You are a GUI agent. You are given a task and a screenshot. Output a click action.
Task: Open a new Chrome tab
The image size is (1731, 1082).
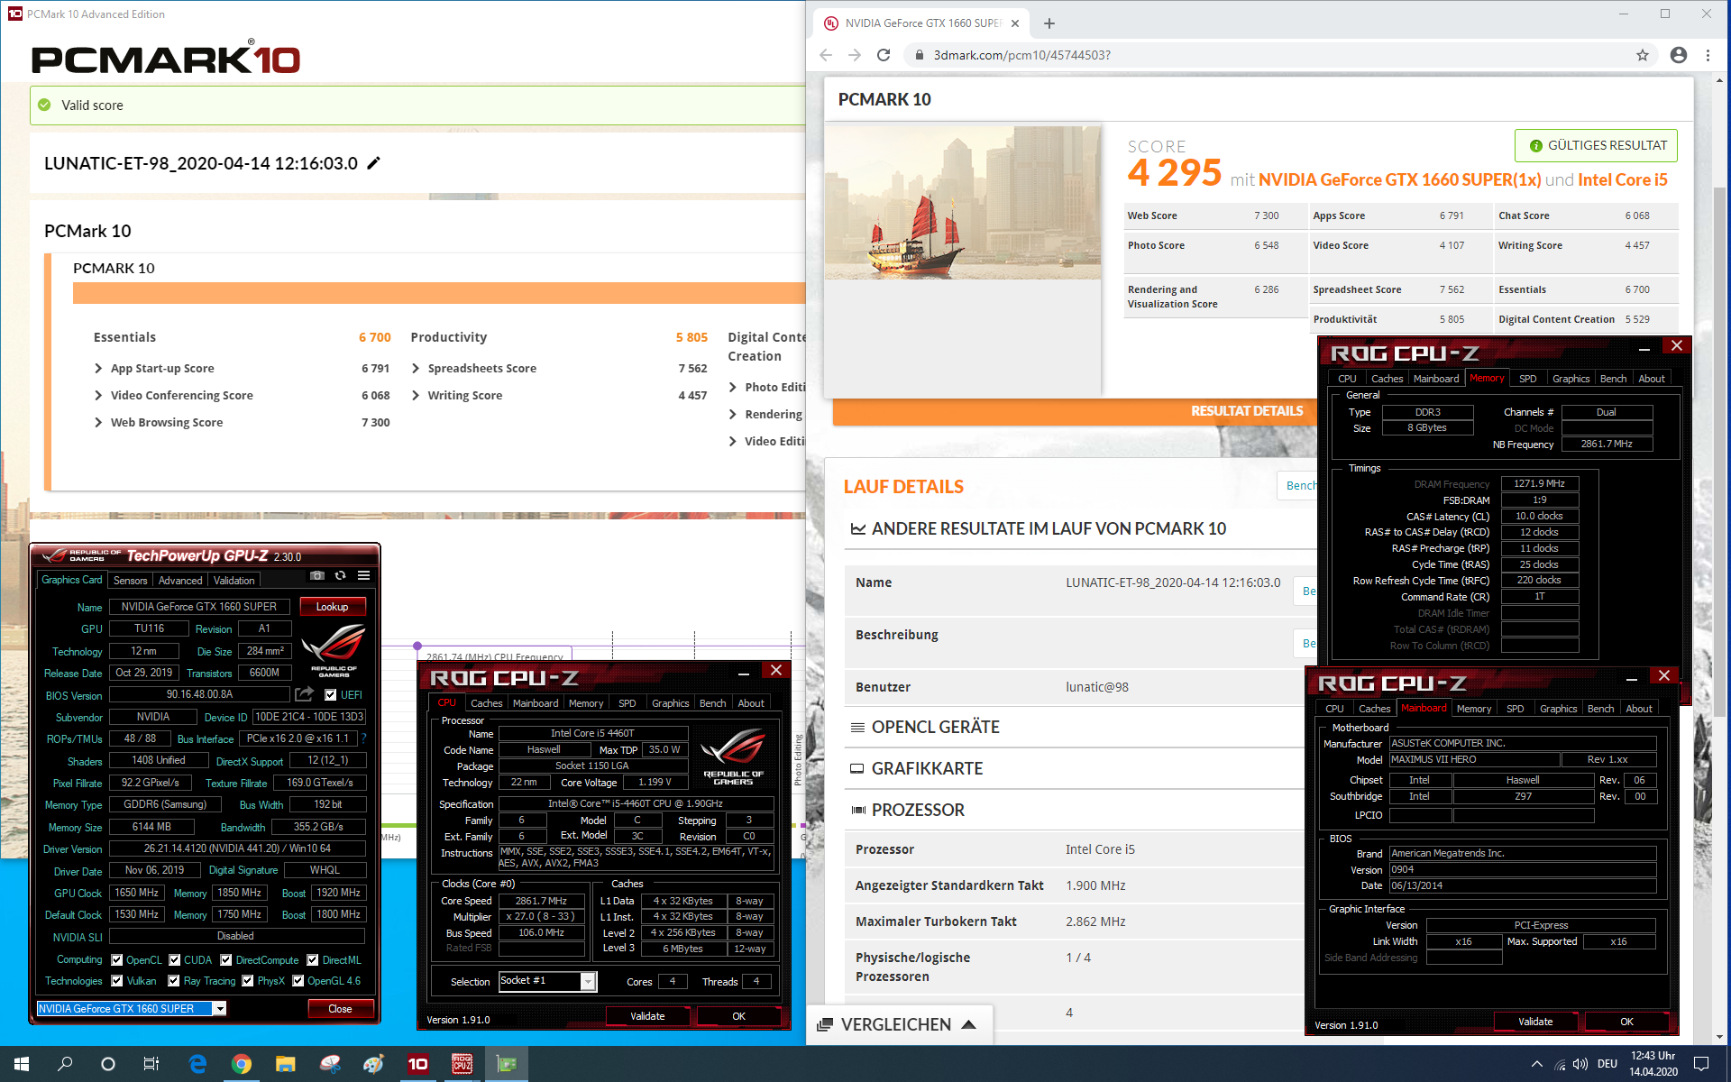[1049, 23]
